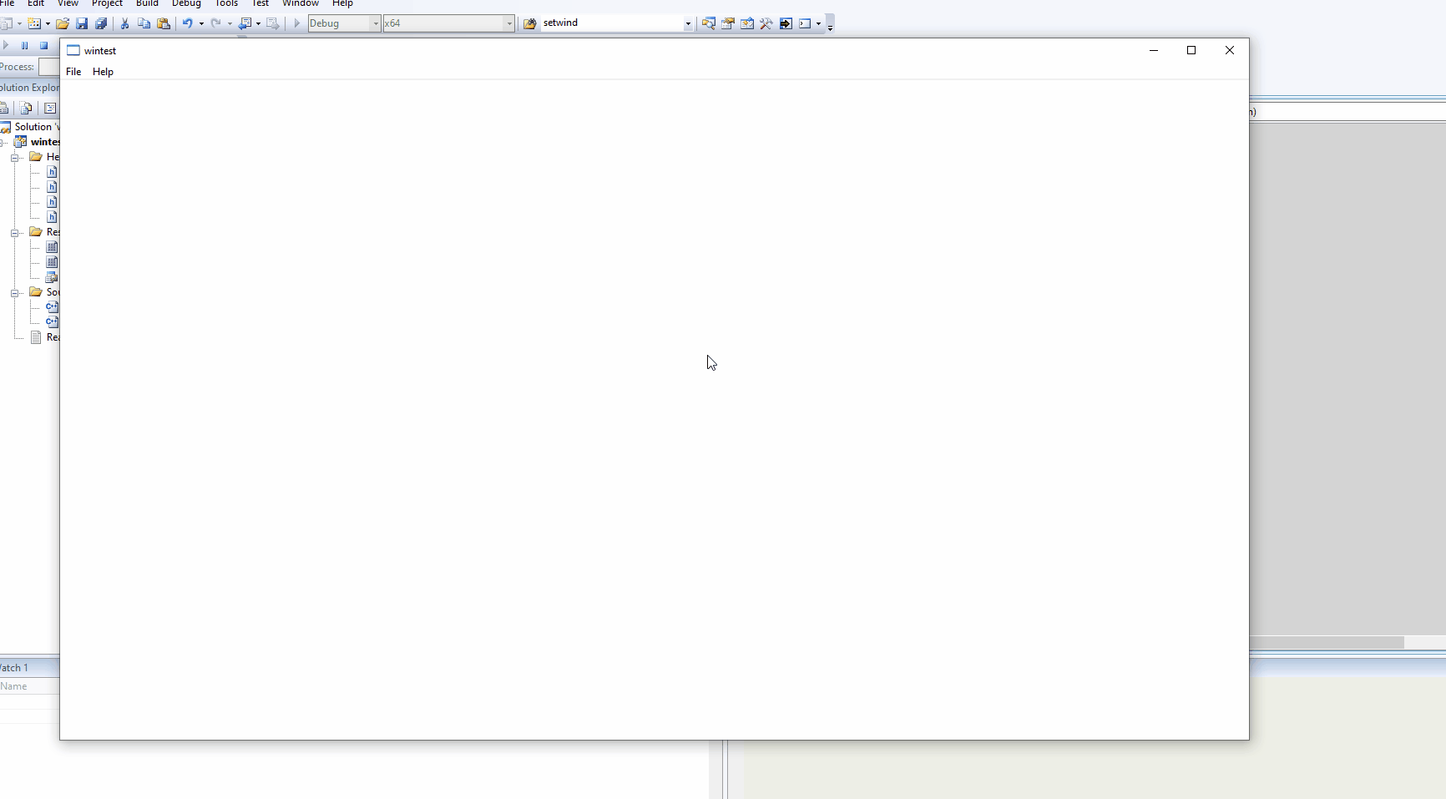
Task: Click the wintest window title icon
Action: (x=73, y=51)
